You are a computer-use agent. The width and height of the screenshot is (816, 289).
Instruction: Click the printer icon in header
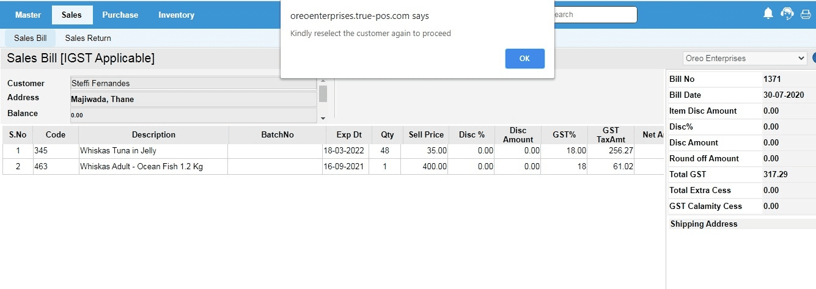tap(806, 14)
